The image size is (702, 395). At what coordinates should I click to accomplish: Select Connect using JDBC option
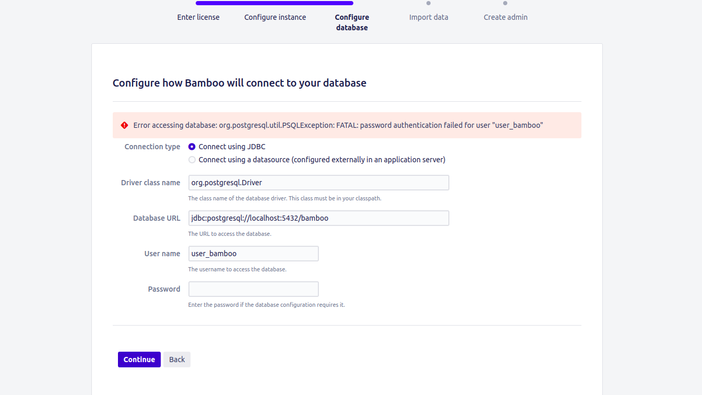(192, 147)
